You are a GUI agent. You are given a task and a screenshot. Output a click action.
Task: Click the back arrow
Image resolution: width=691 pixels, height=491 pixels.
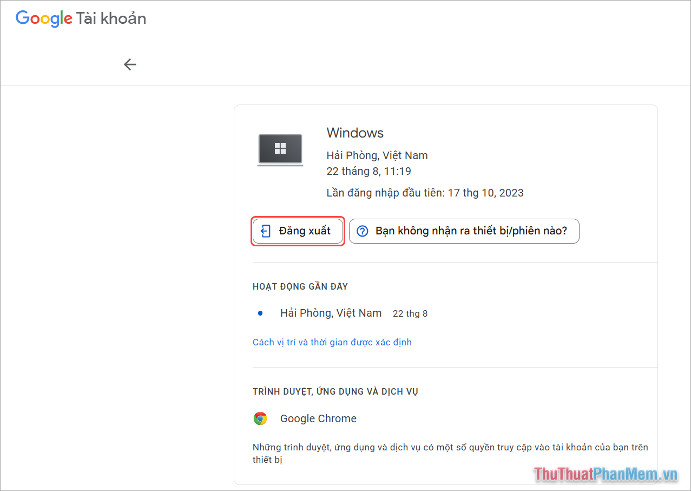[x=130, y=64]
